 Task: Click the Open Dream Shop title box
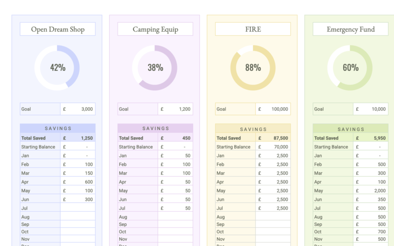58,29
